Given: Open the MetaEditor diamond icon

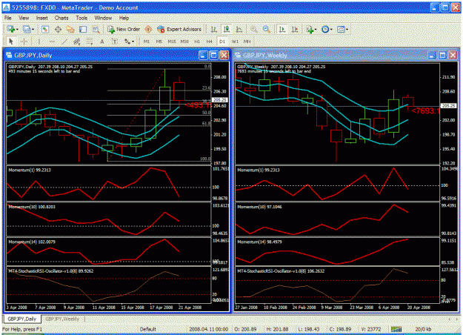Looking at the screenshot, I should click(x=148, y=29).
